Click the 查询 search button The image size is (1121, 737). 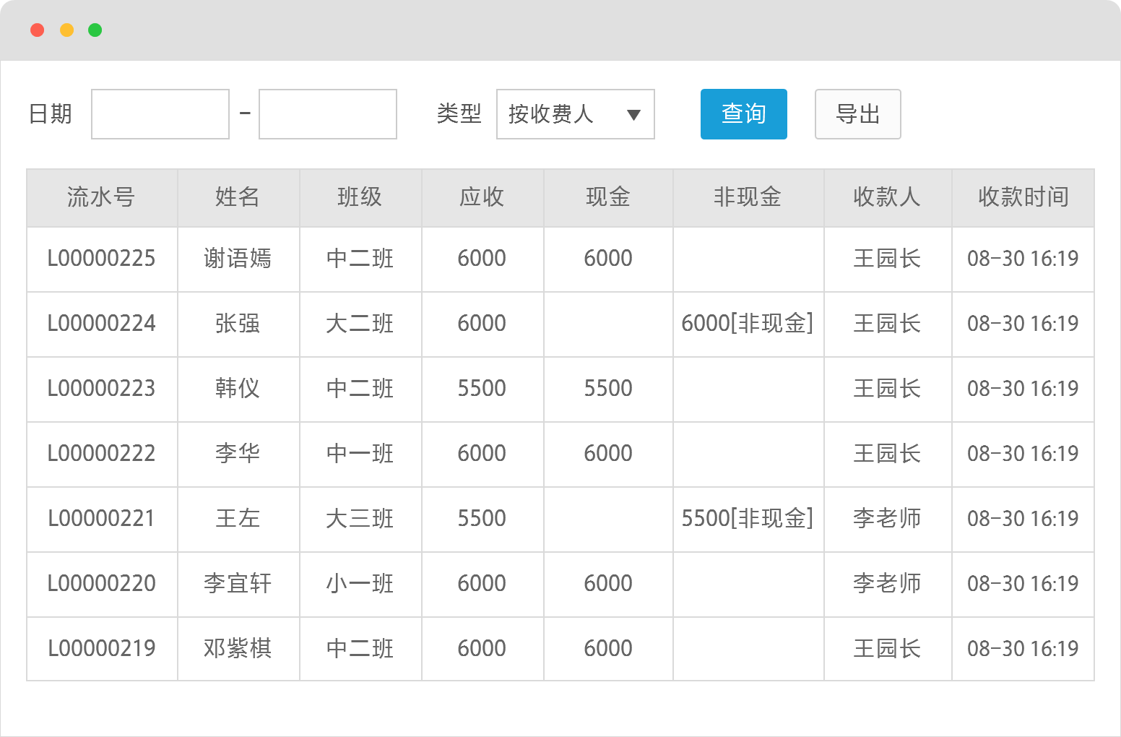point(743,114)
